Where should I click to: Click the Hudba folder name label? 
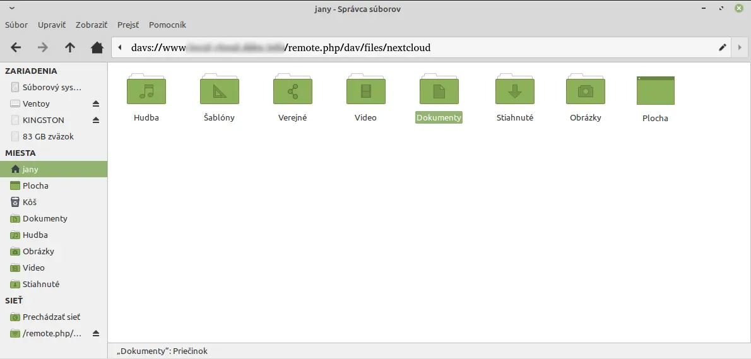(x=146, y=117)
